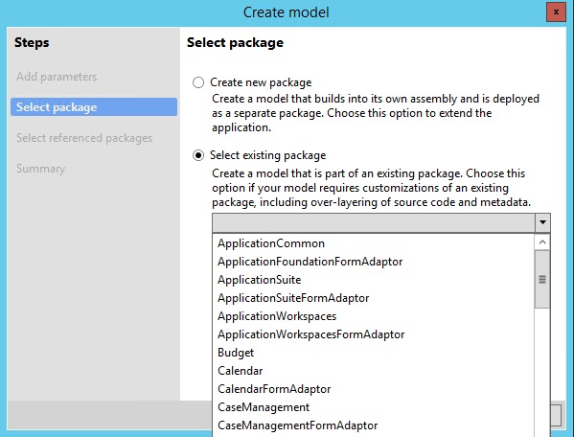Viewport: 574px width, 437px height.
Task: Choose the CaseManagement package
Action: pyautogui.click(x=374, y=407)
